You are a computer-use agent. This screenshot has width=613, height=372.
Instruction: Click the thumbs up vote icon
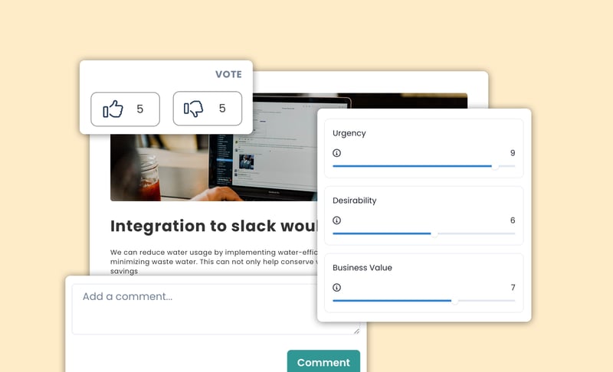(x=113, y=109)
